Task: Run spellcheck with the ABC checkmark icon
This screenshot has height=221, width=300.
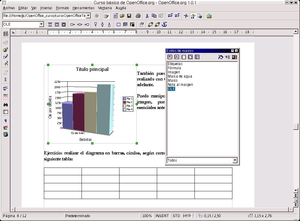Action: point(6,88)
